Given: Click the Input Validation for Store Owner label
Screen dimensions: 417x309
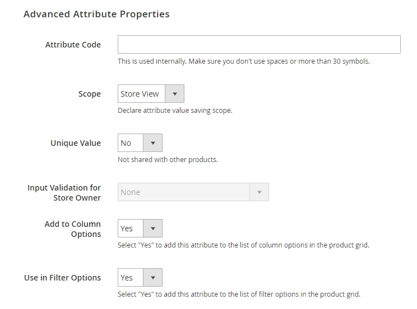Looking at the screenshot, I should click(64, 193).
